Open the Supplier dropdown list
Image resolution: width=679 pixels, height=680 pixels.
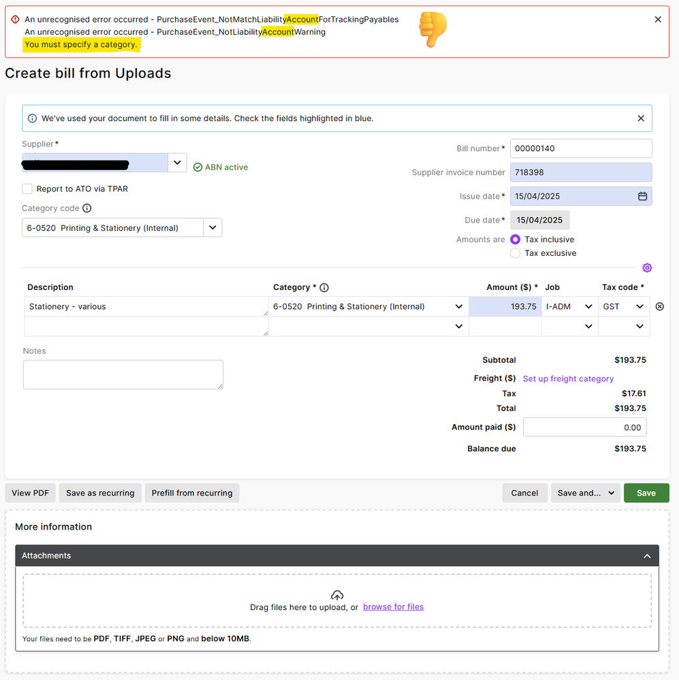177,163
